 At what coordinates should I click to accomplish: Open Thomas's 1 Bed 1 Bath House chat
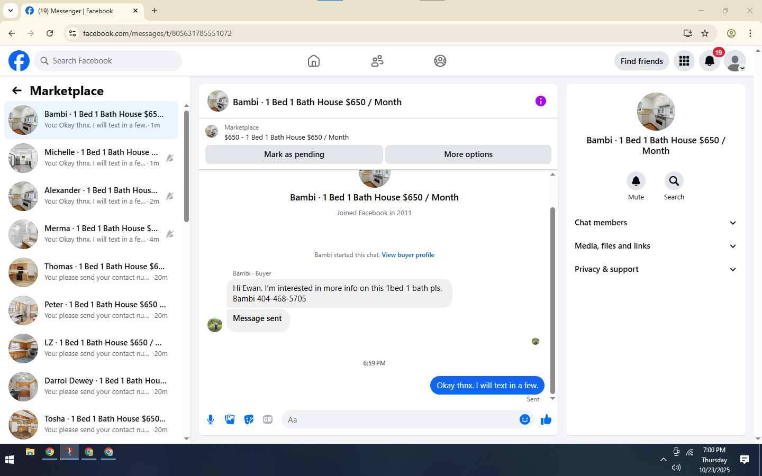pyautogui.click(x=91, y=272)
